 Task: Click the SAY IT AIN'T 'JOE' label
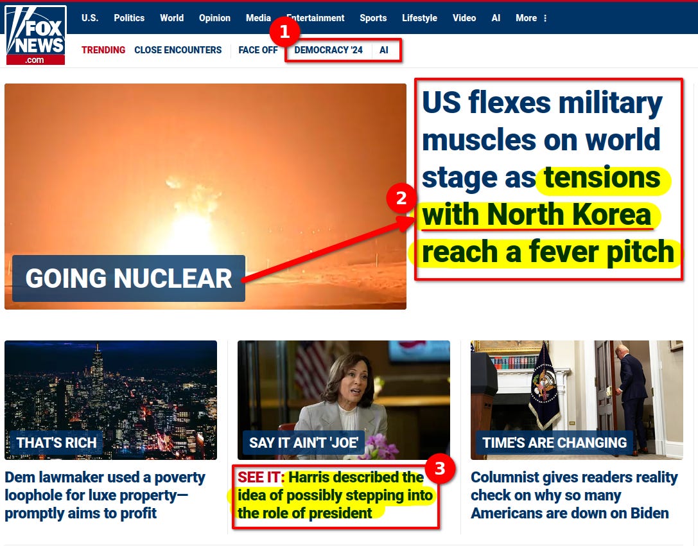pos(304,443)
